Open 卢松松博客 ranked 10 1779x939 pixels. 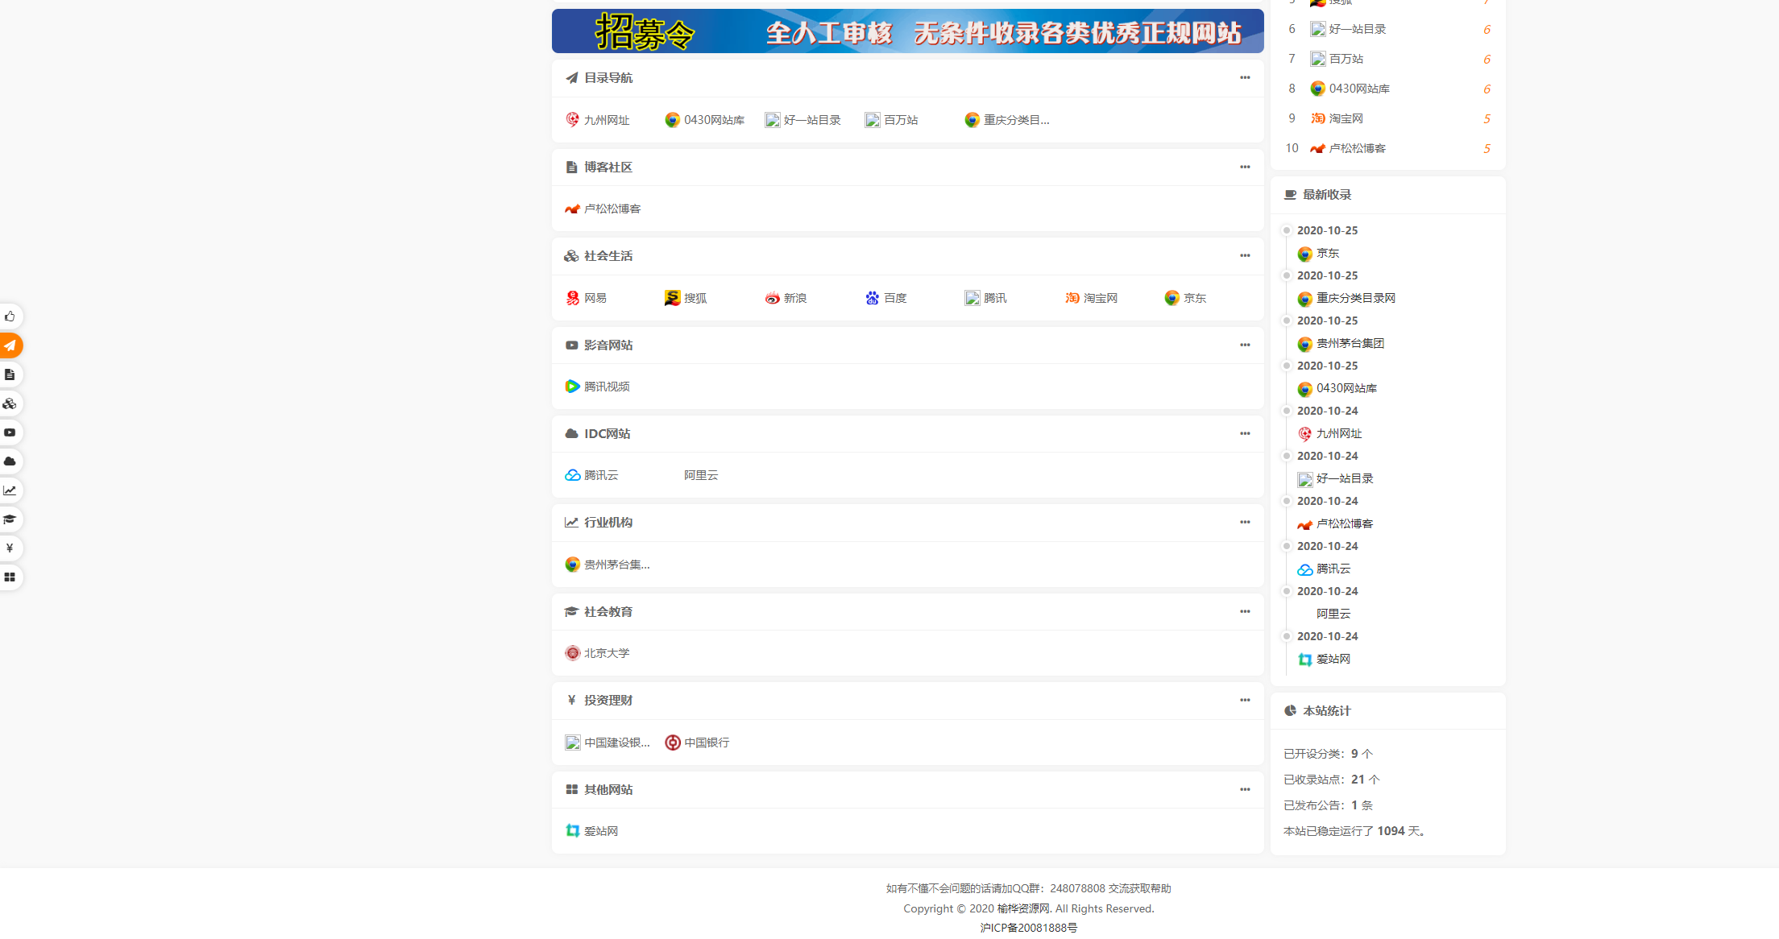pos(1348,148)
